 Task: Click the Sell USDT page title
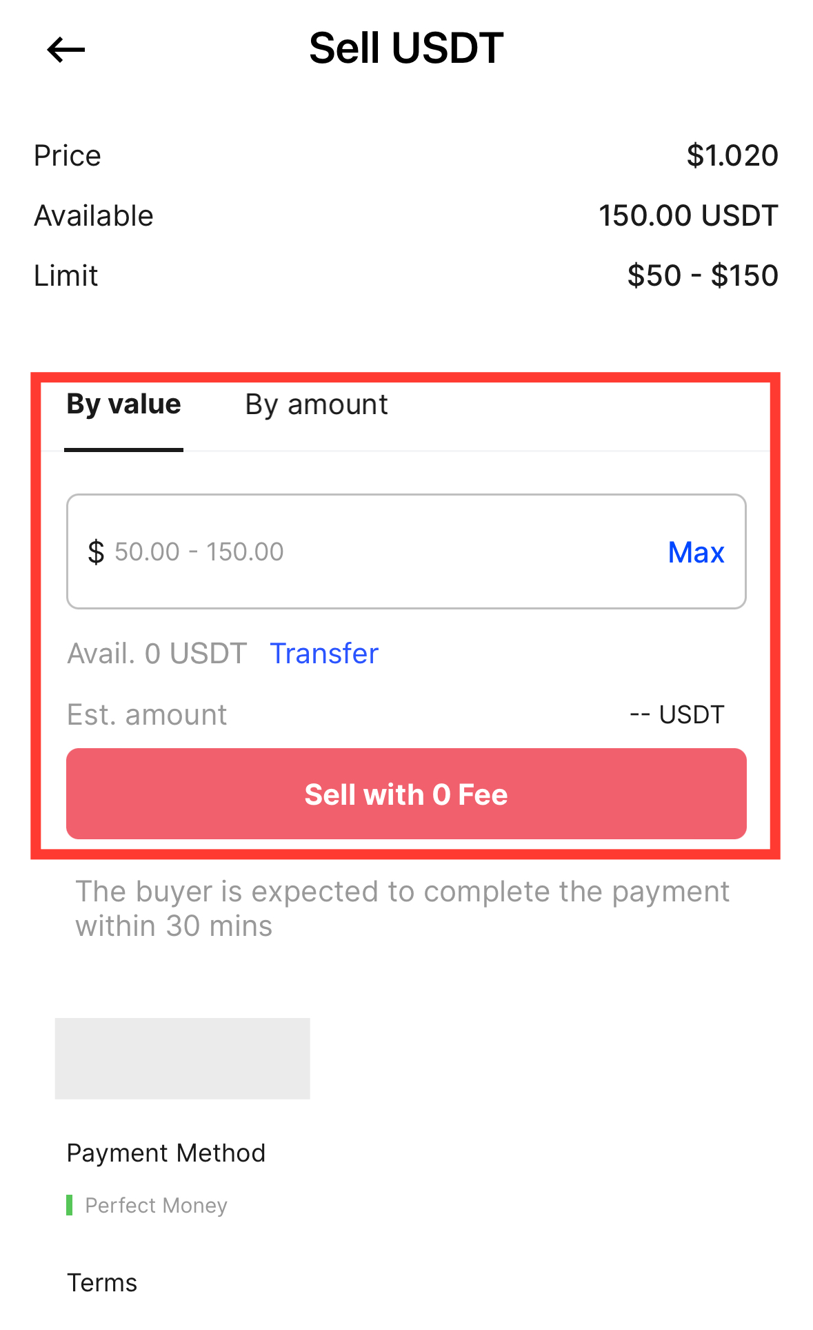coord(406,48)
